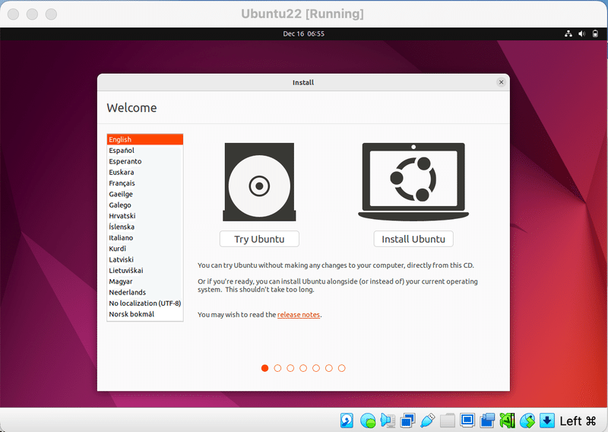Screen dimensions: 608x432
Task: Click the audio indicator in VirtualBox status bar
Action: click(388, 421)
